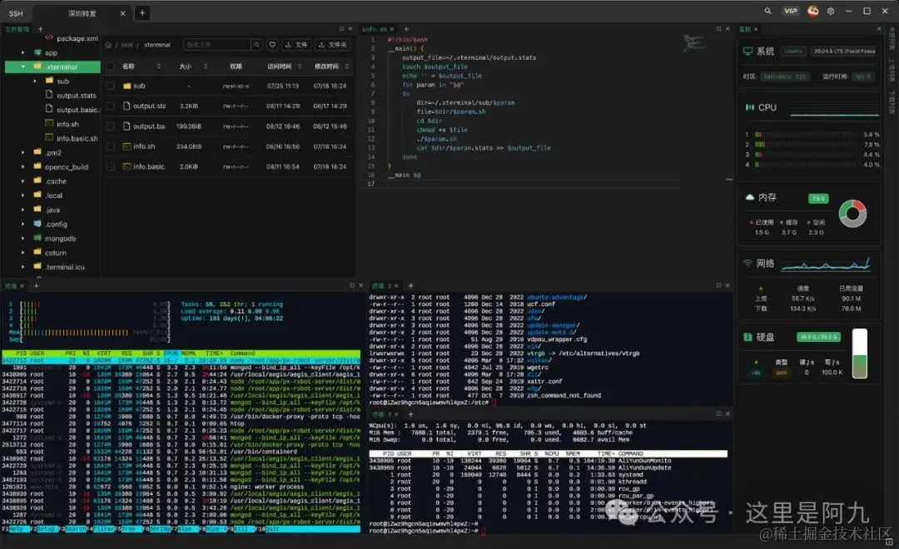Screen dimensions: 899x549
Task: Check the info.basic. row checkbox
Action: 111,166
